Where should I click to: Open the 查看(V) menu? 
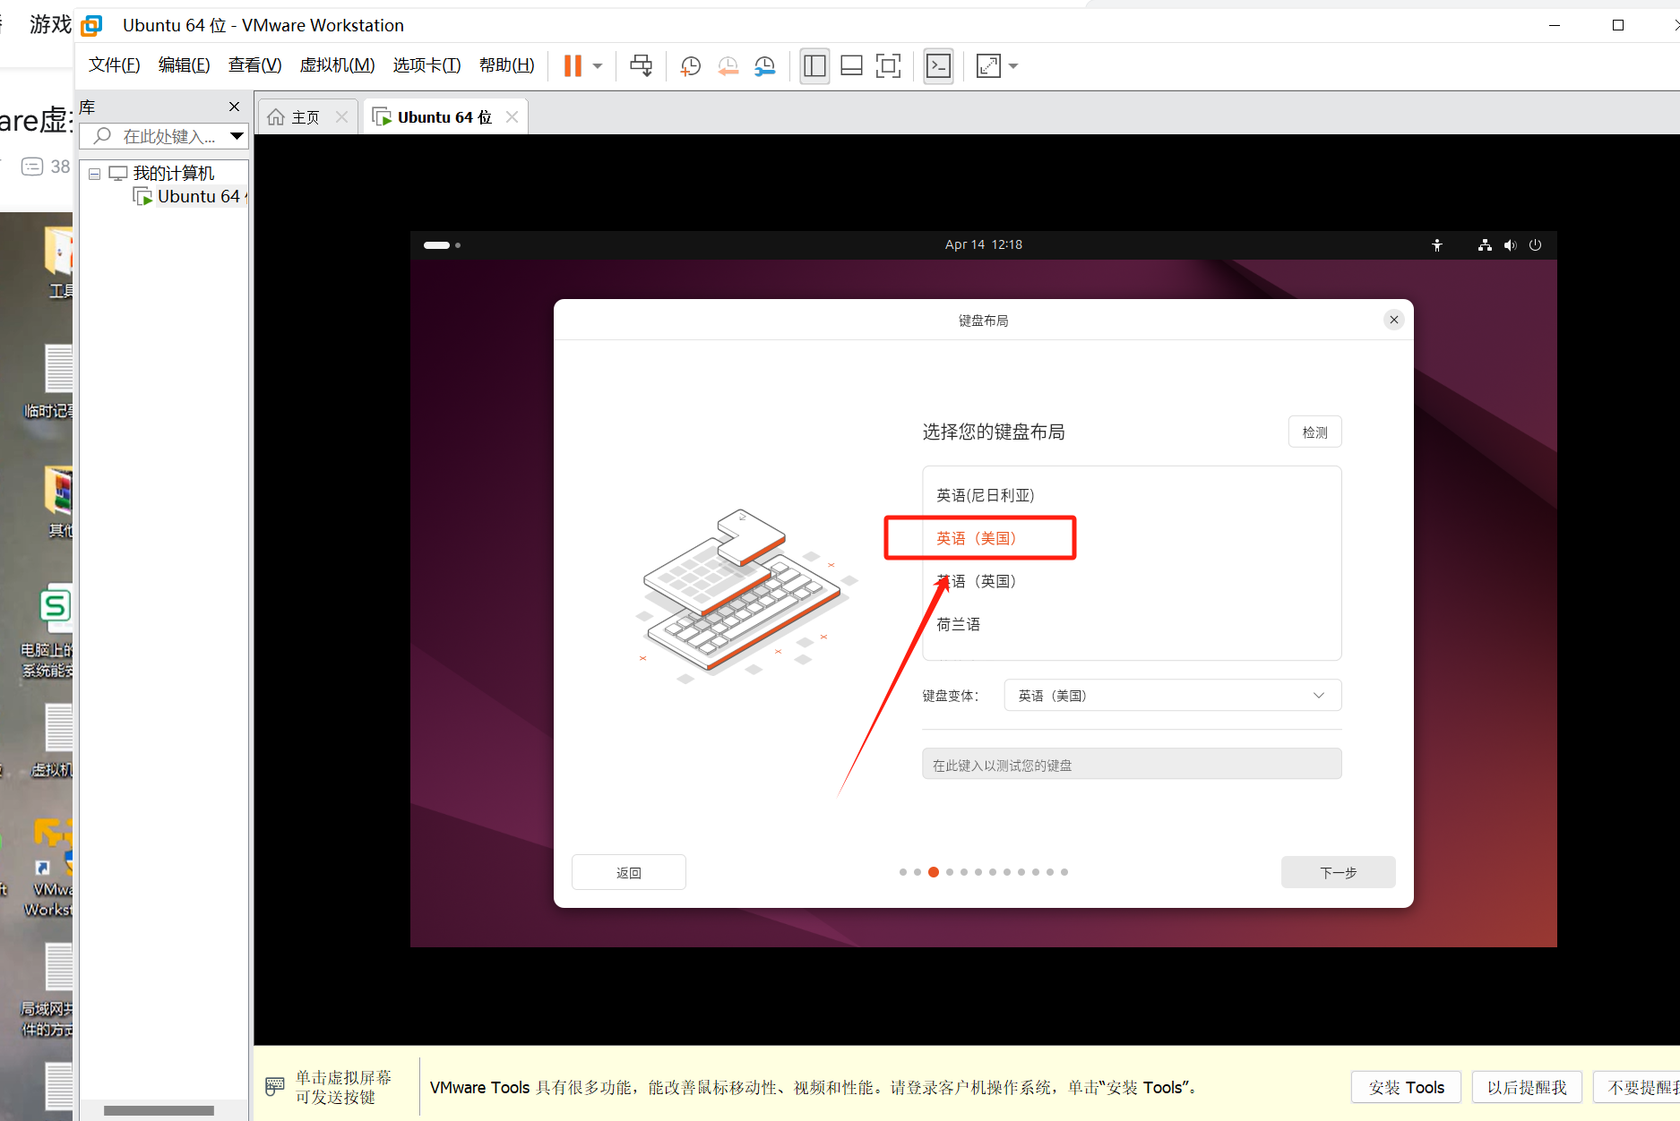point(254,64)
